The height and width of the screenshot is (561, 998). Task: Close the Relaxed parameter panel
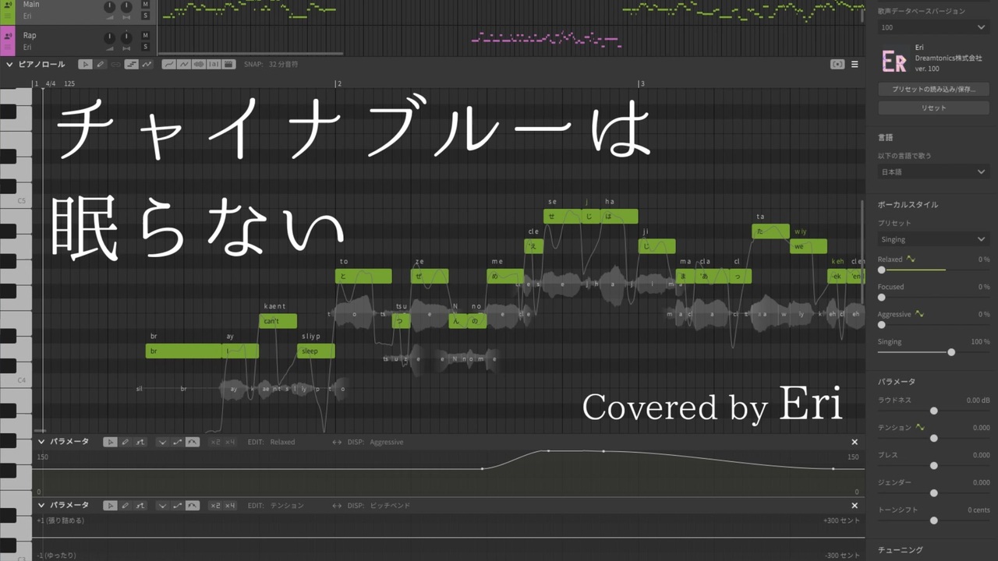[x=855, y=442]
